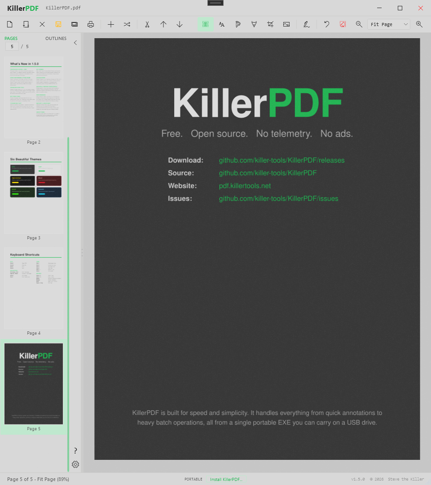Click the thumbnail panel green scrollbar
The height and width of the screenshot is (485, 431).
coord(68,304)
